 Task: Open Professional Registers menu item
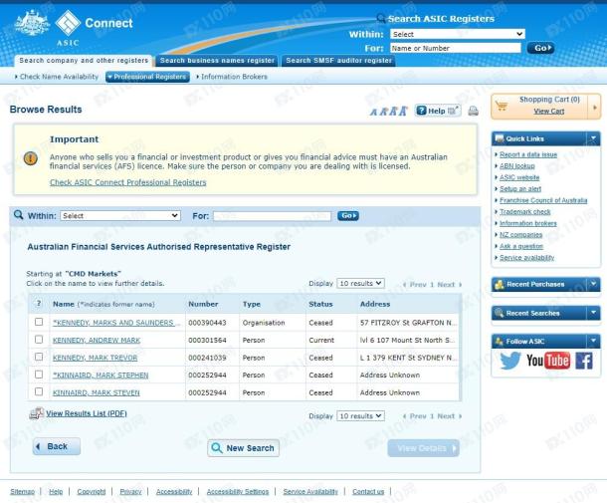[x=147, y=77]
